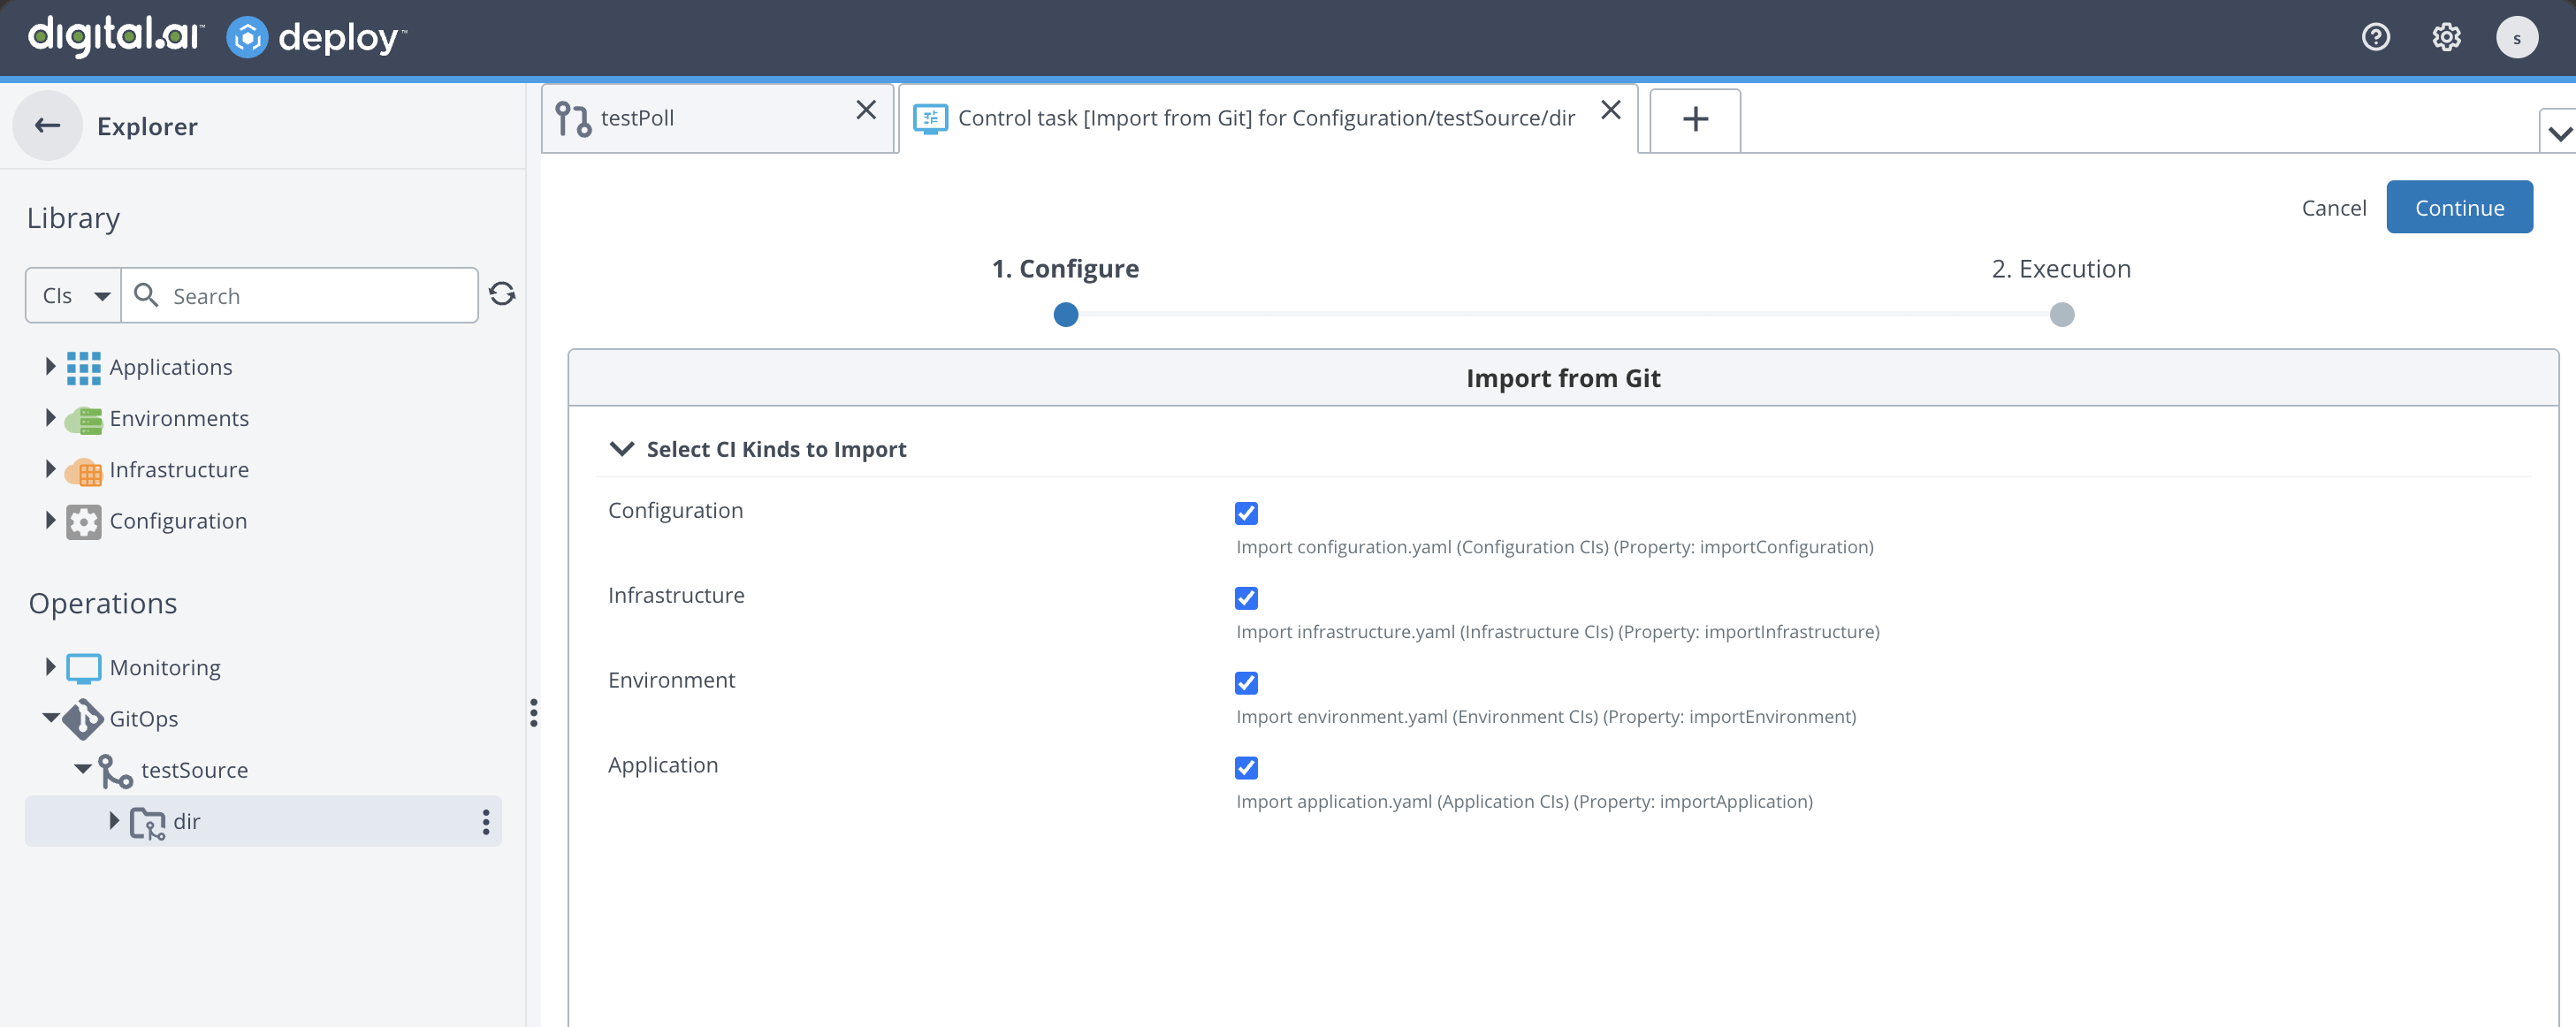Click the Continue button
Screen dimensions: 2576x1027
pos(2459,207)
